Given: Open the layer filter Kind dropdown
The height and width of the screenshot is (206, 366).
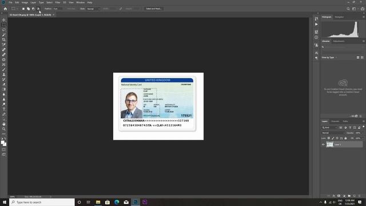Looking at the screenshot, I should [x=329, y=128].
